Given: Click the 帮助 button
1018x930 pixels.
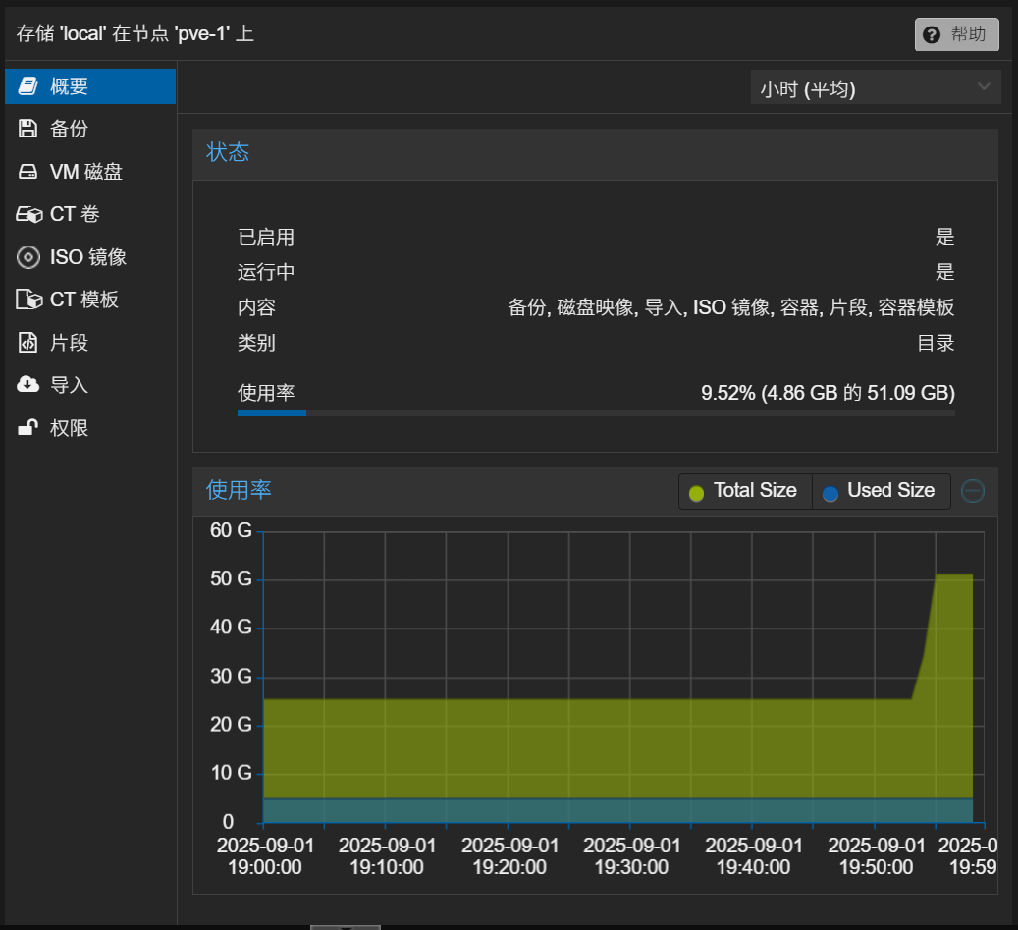Looking at the screenshot, I should [x=956, y=34].
